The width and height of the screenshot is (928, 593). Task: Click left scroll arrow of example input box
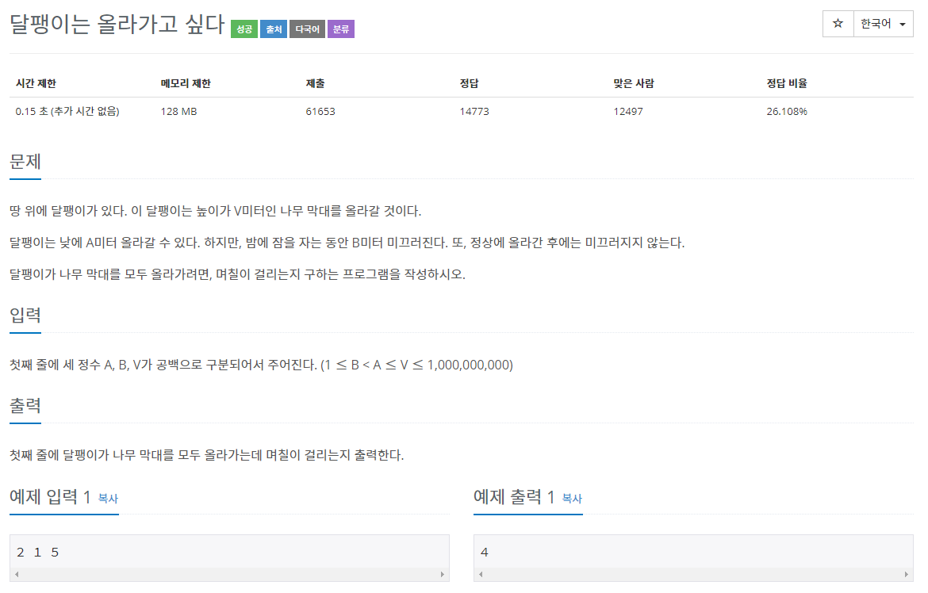(17, 574)
